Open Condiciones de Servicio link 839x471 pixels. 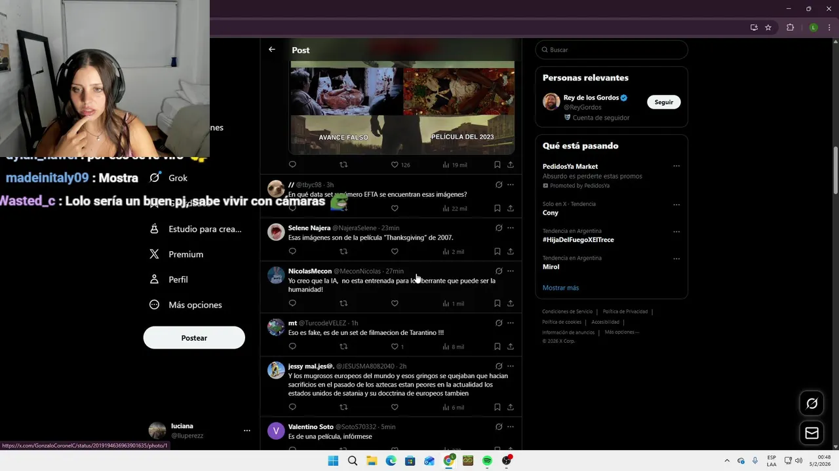coord(567,311)
